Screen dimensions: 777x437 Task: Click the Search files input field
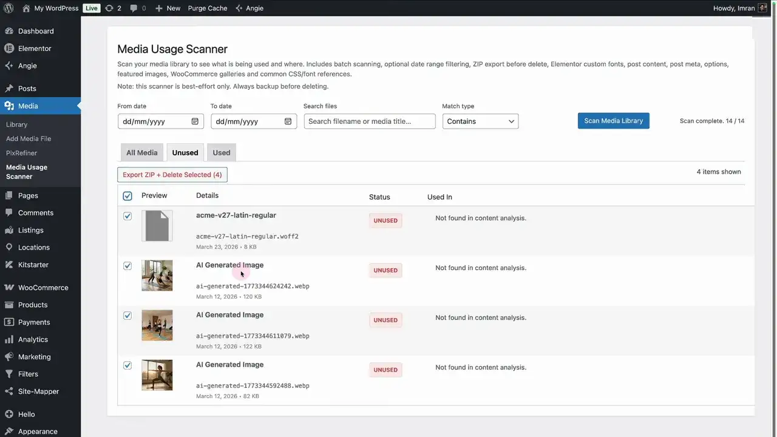[x=369, y=121]
